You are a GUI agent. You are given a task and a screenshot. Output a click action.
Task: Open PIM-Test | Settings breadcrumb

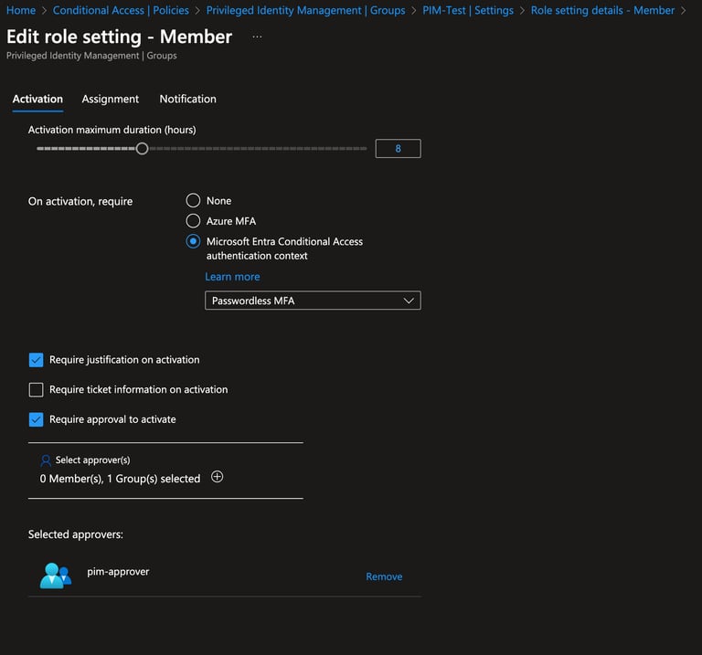[468, 10]
